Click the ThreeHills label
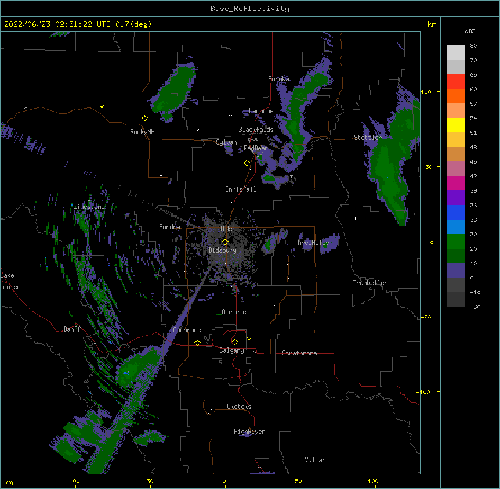Image resolution: width=500 pixels, height=489 pixels. coord(311,243)
